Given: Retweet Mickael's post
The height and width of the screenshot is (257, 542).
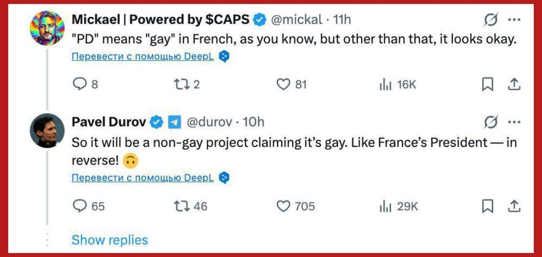Looking at the screenshot, I should click(x=181, y=84).
